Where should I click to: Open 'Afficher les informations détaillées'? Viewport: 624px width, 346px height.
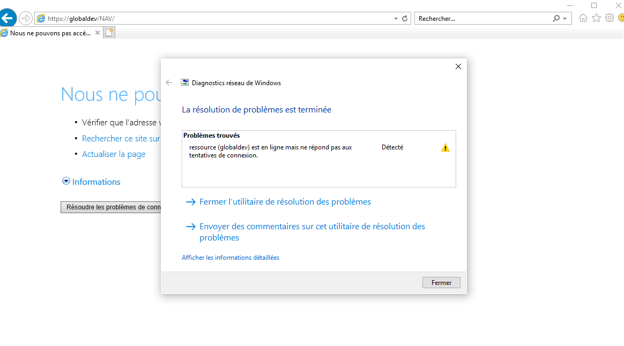coord(231,258)
